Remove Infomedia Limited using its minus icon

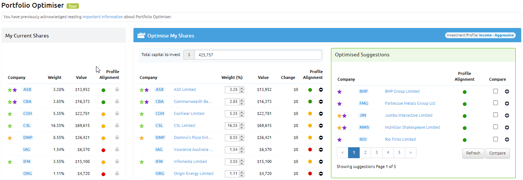(x=321, y=162)
